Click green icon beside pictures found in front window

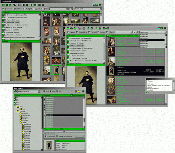coord(108,35)
